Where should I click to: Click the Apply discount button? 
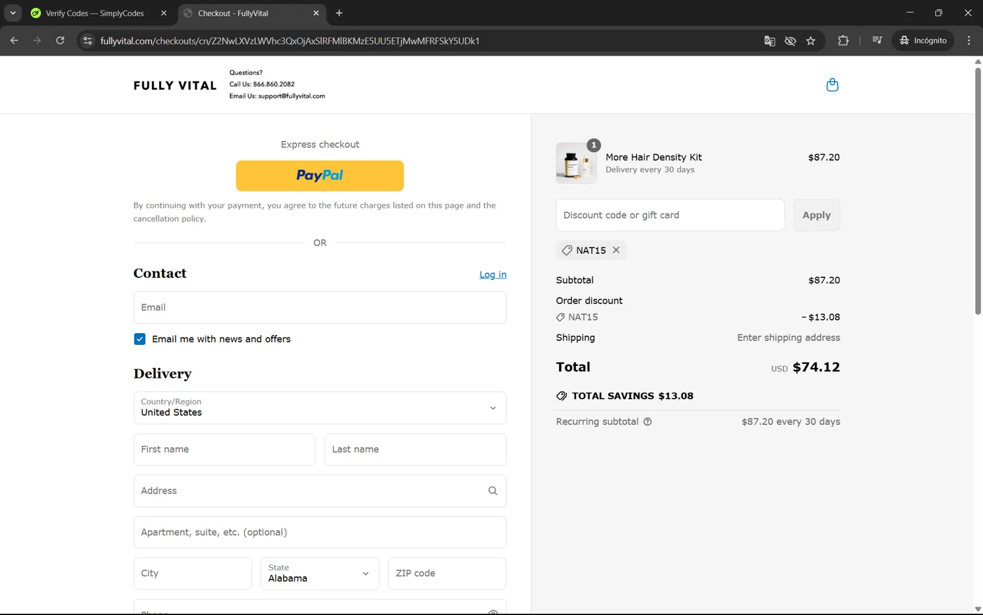(x=817, y=215)
